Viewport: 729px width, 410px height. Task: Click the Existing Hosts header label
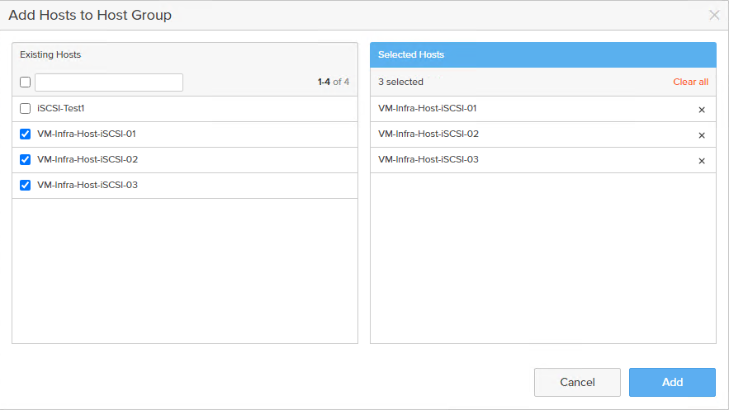pyautogui.click(x=50, y=54)
